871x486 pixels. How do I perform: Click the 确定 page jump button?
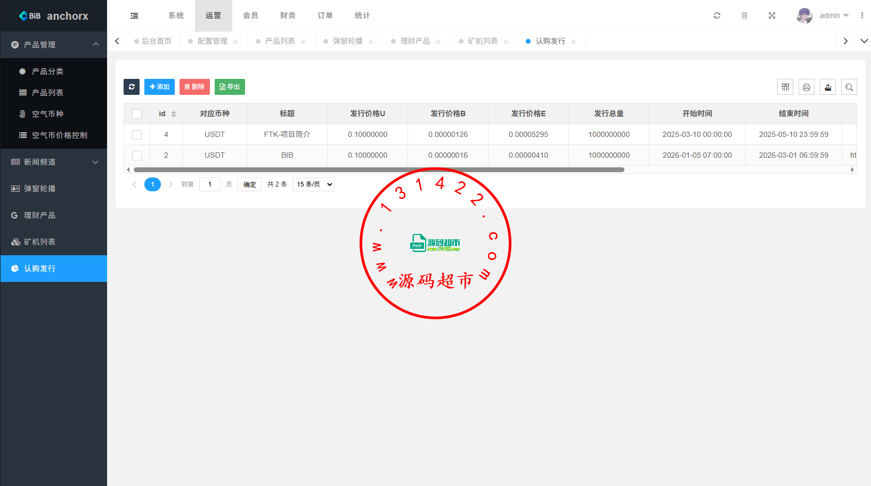[249, 184]
